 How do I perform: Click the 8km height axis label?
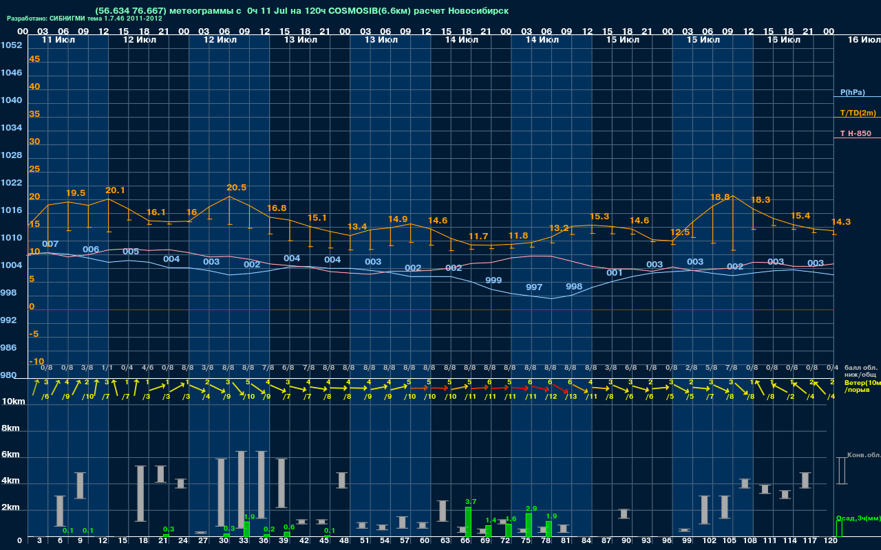[x=10, y=428]
